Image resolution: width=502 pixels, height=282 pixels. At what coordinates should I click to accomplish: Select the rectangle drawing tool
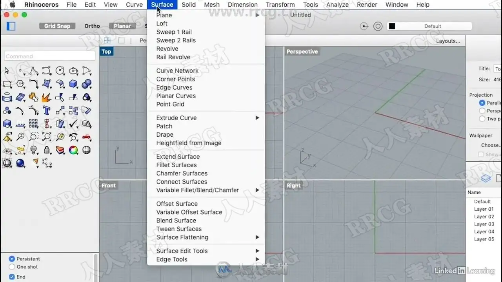click(7, 84)
